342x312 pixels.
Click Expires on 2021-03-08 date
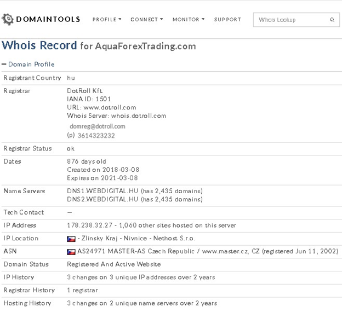(102, 178)
